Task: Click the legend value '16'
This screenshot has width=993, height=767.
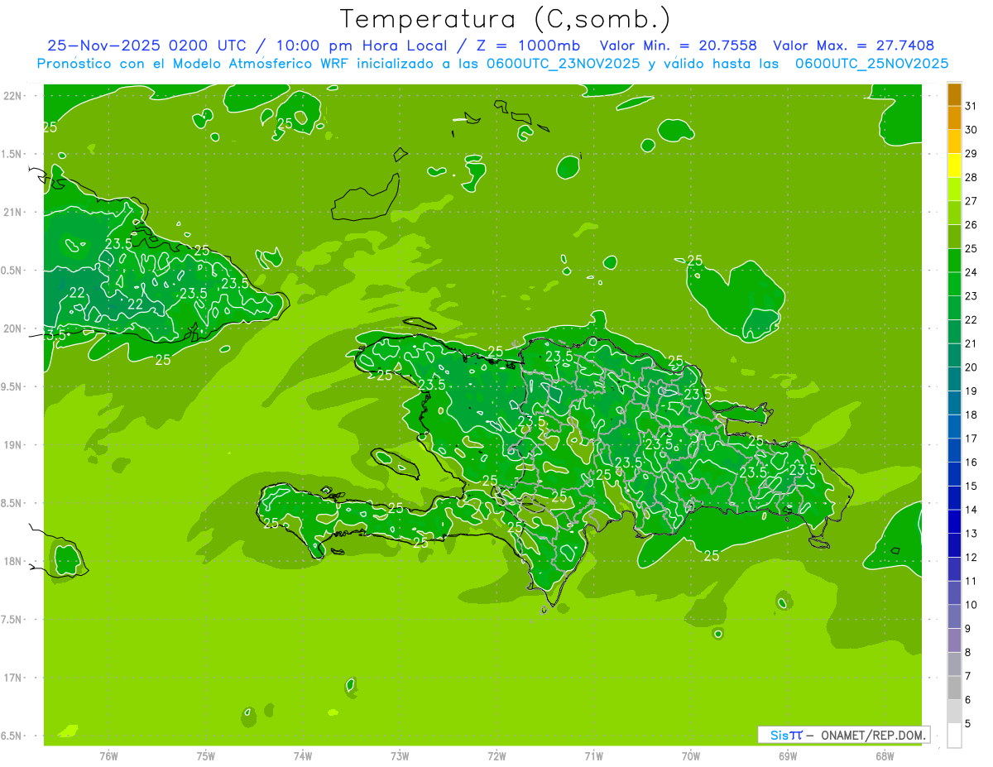Action: [x=971, y=462]
